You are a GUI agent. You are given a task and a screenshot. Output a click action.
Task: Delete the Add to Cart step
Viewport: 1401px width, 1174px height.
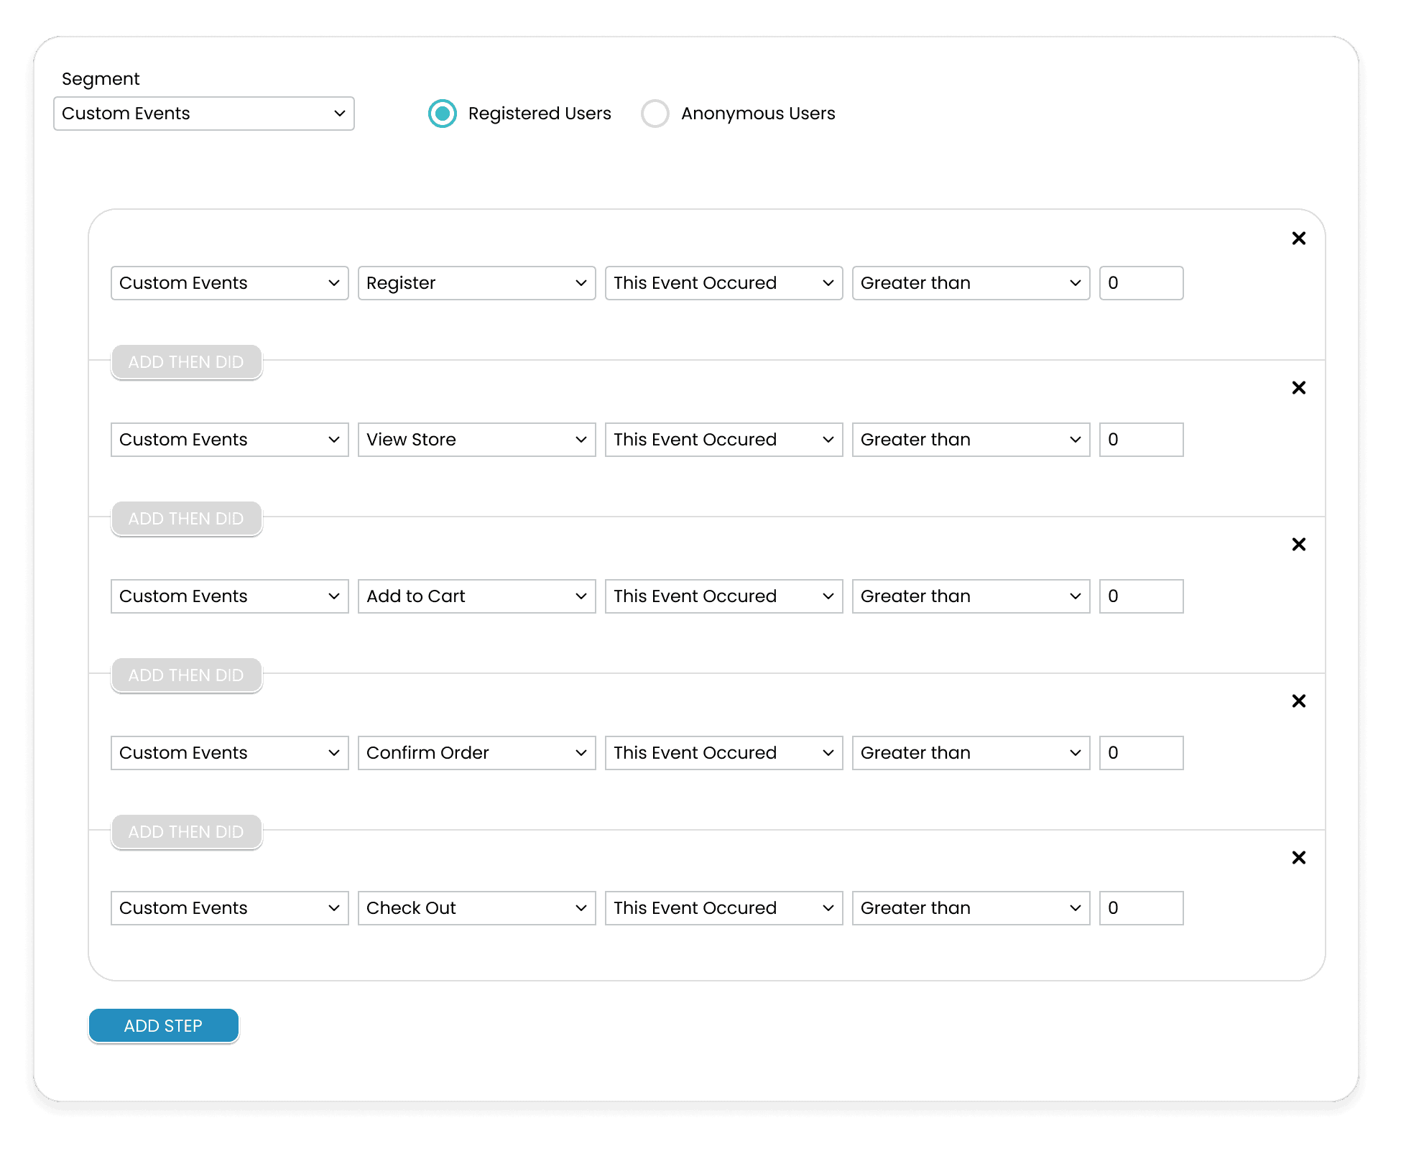click(1298, 545)
